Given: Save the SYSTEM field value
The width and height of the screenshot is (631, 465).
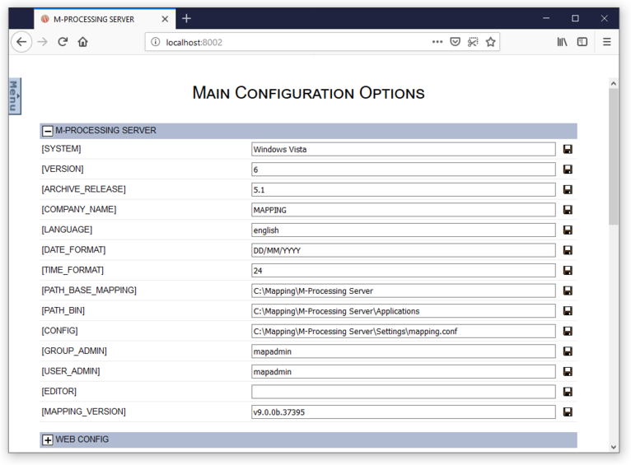Looking at the screenshot, I should pyautogui.click(x=568, y=149).
